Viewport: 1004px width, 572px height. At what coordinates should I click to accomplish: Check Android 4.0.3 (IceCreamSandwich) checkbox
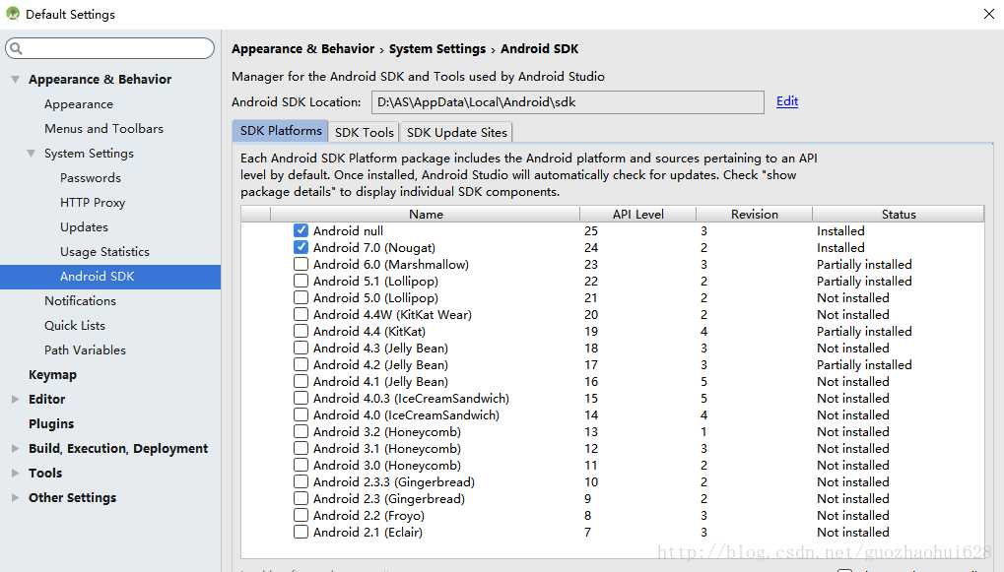(301, 398)
